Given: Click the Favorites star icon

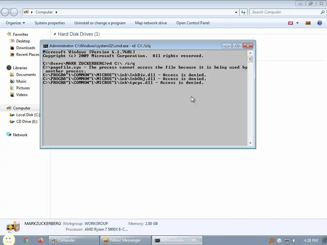Looking at the screenshot, I should tap(9, 34).
